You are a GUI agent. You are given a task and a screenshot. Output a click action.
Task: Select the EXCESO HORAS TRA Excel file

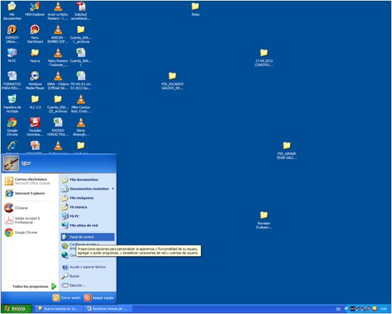click(58, 127)
